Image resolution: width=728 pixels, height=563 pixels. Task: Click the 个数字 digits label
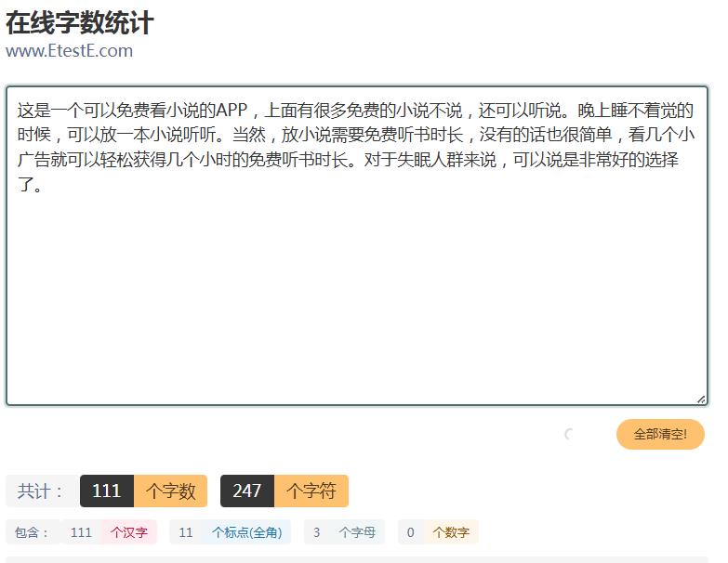(451, 532)
